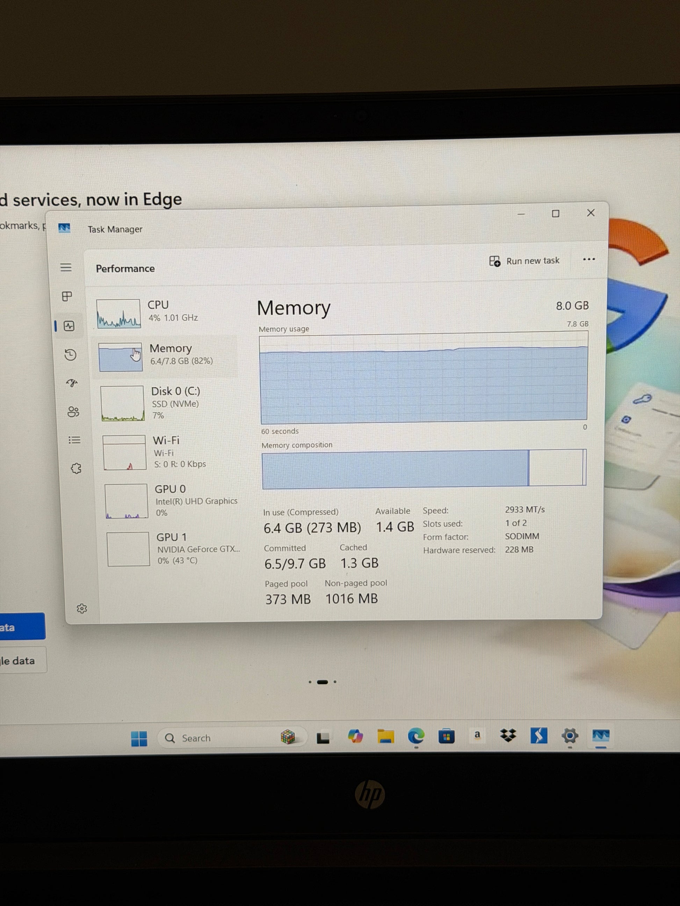Open the Windows Start button
This screenshot has height=906, width=680.
[139, 738]
